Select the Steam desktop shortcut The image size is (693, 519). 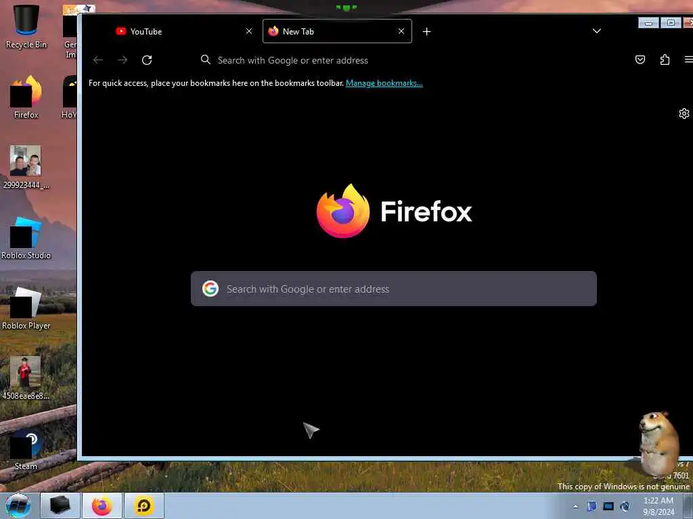(26, 450)
